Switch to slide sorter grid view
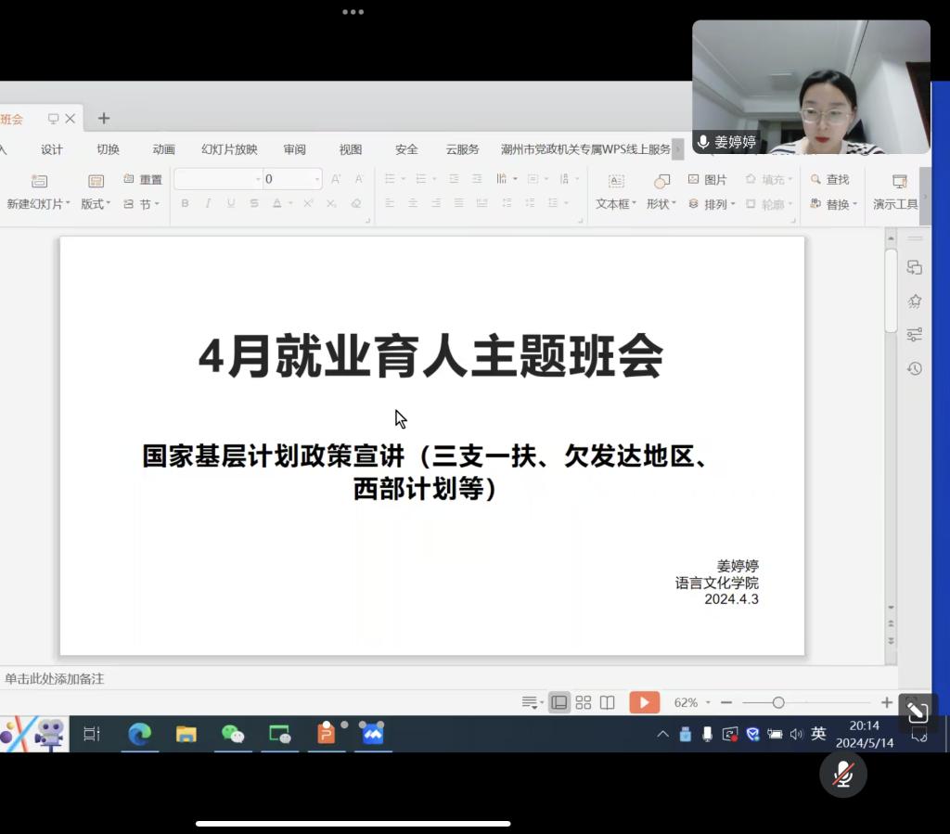950x834 pixels. (584, 702)
